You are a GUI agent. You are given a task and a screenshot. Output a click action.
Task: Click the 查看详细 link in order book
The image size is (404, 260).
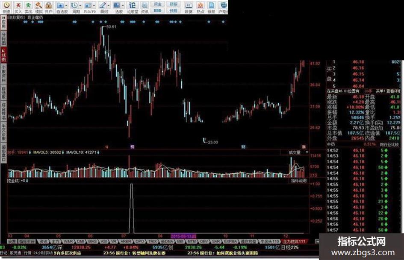point(393,91)
